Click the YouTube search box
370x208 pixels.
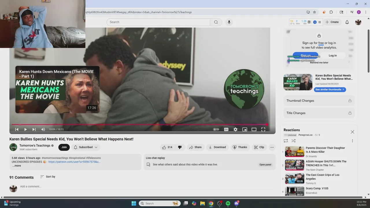click(x=158, y=22)
